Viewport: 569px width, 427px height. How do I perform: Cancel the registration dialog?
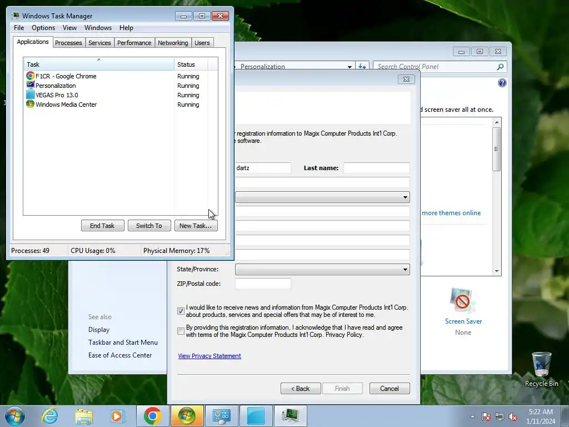pos(390,389)
